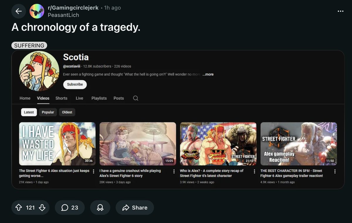Image resolution: width=352 pixels, height=223 pixels.
Task: Click the back arrow at top left
Action: coord(18,11)
